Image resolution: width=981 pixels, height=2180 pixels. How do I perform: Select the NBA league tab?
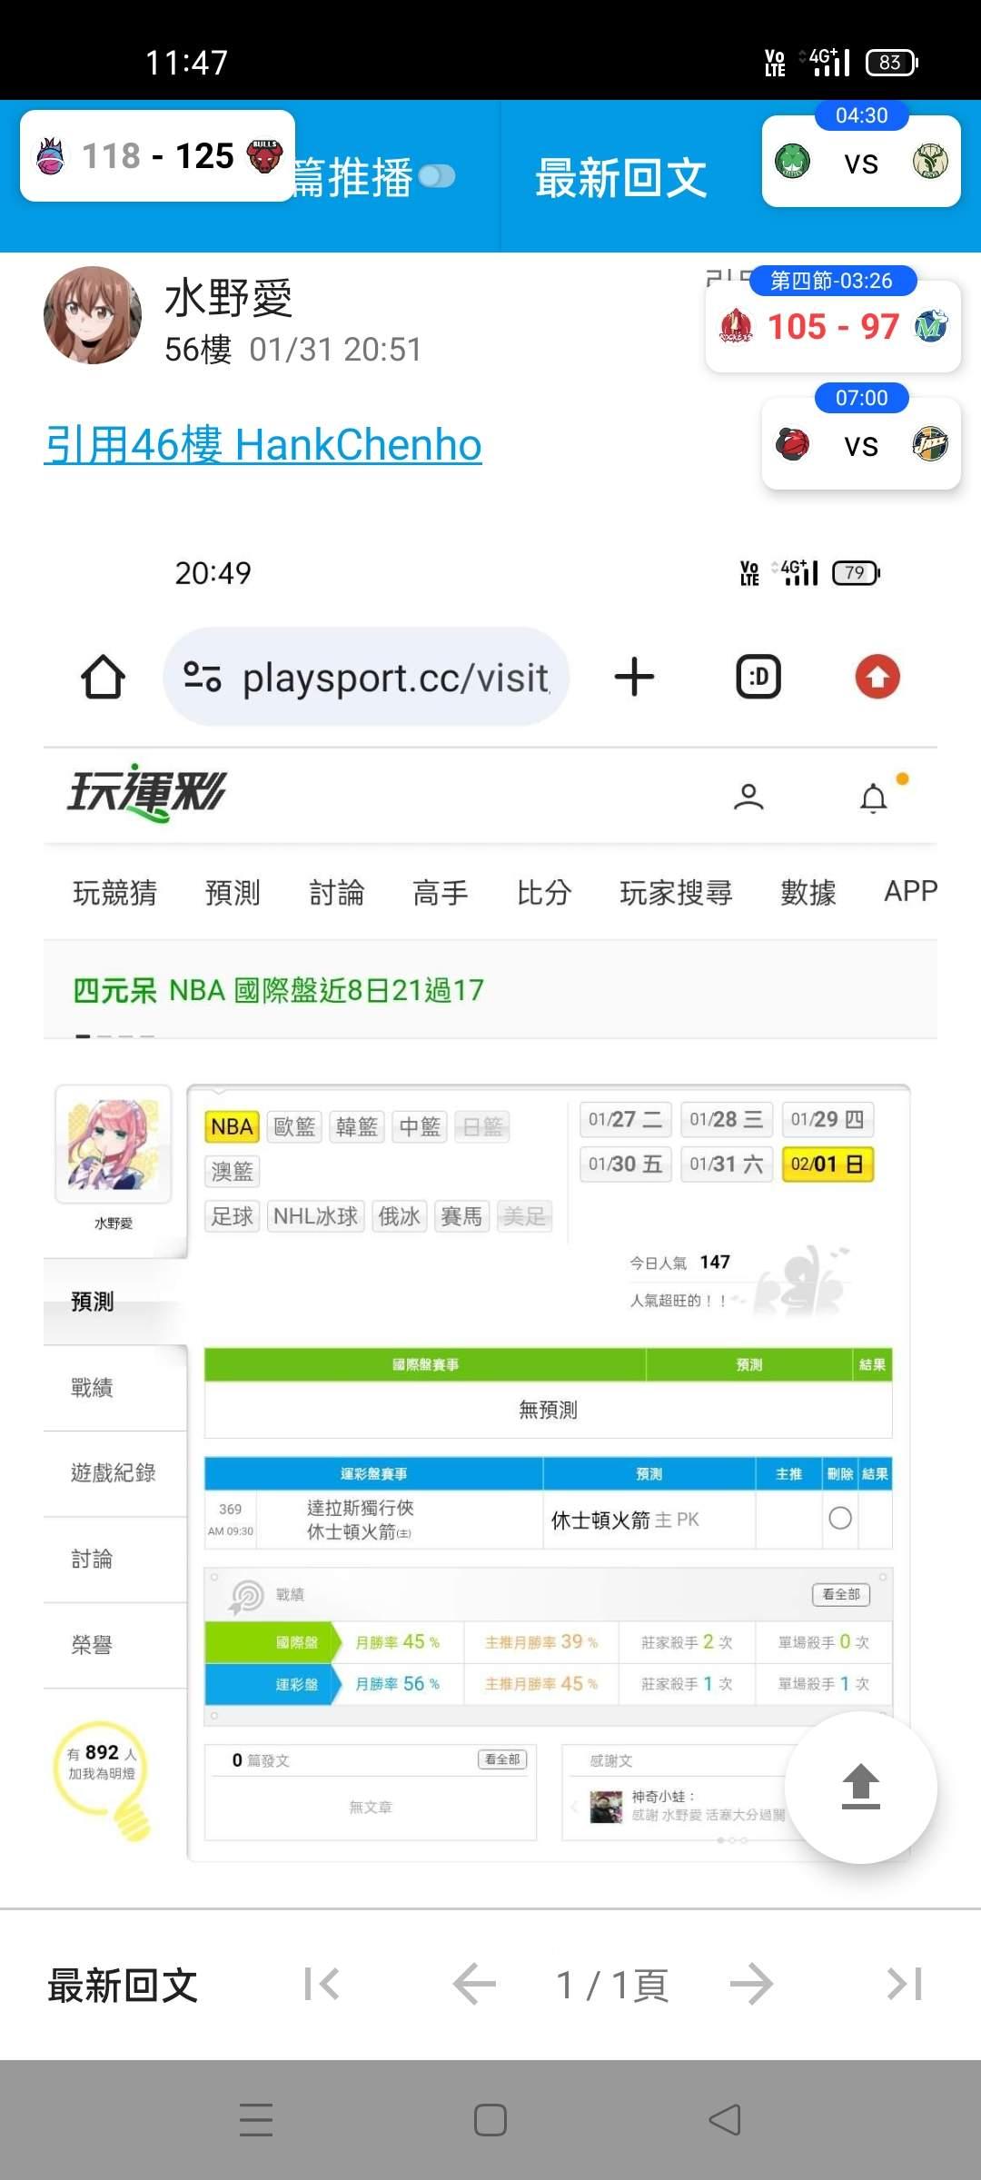point(233,1127)
